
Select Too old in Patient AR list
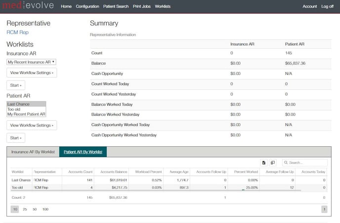(26, 109)
